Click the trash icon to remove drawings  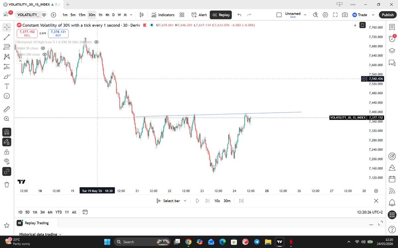pyautogui.click(x=7, y=185)
